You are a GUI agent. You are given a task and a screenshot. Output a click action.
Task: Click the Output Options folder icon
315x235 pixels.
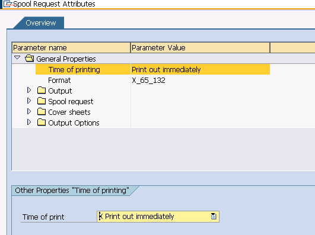point(42,122)
